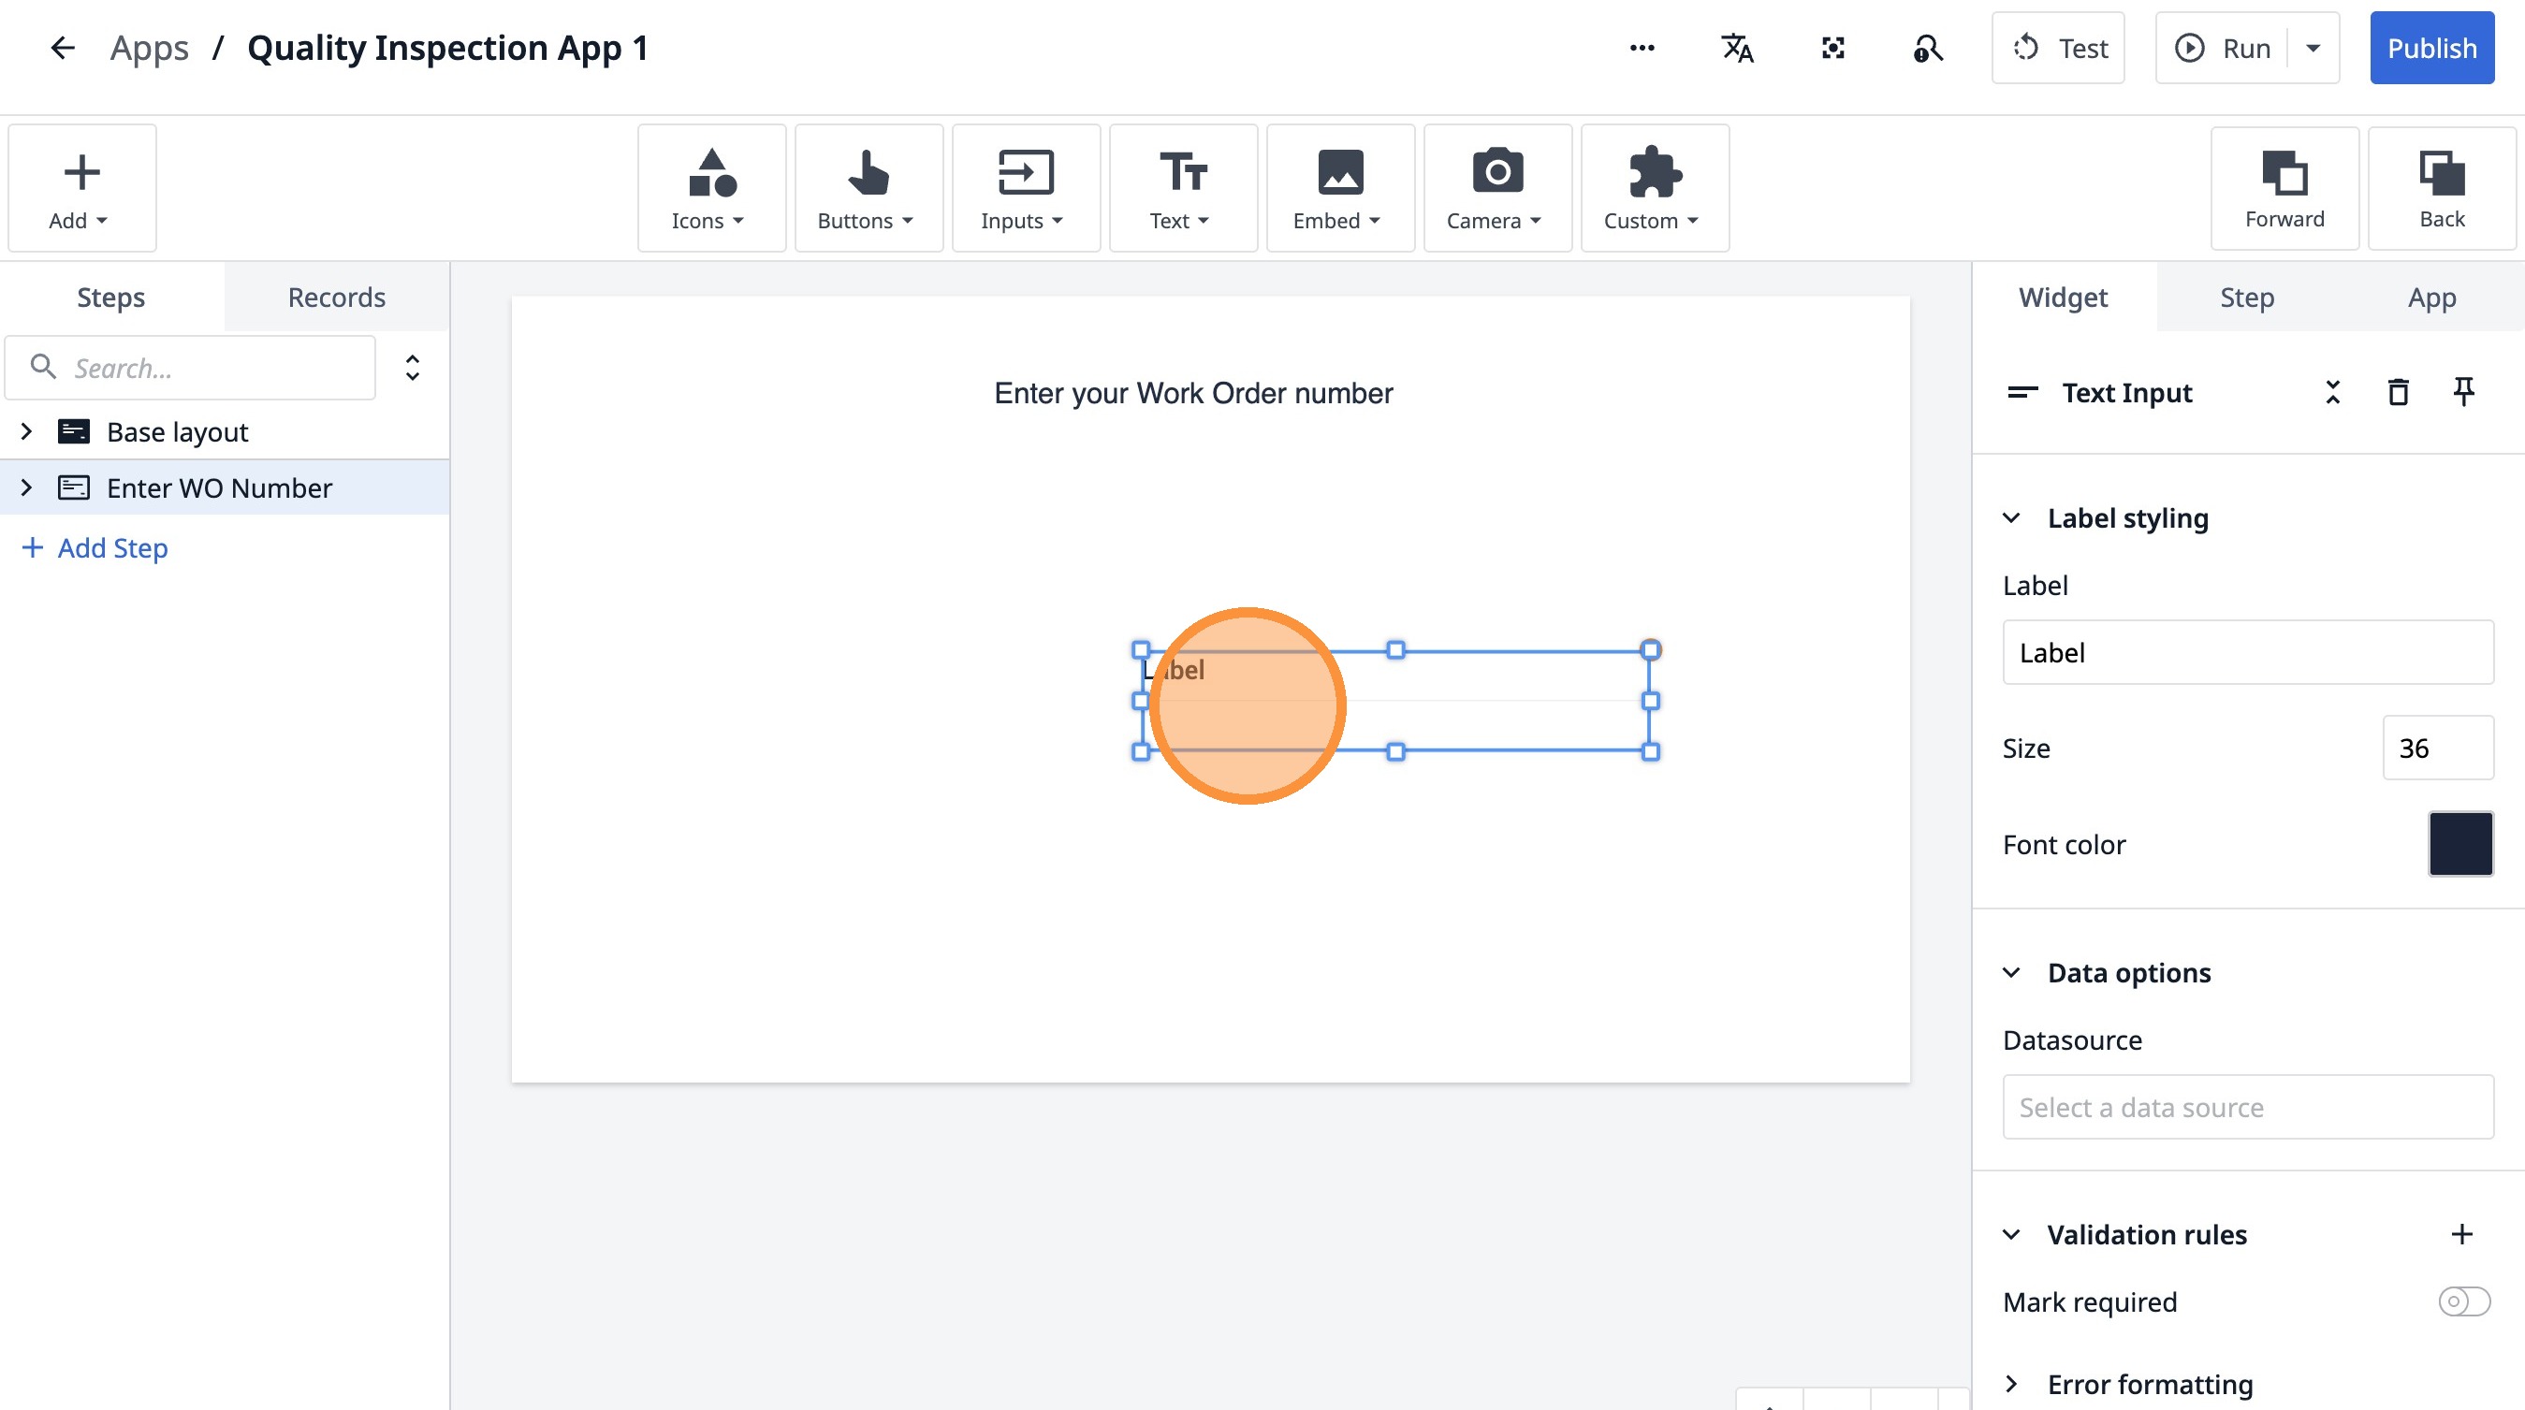This screenshot has width=2525, height=1410.
Task: Open the Run dropdown arrow
Action: pyautogui.click(x=2313, y=48)
